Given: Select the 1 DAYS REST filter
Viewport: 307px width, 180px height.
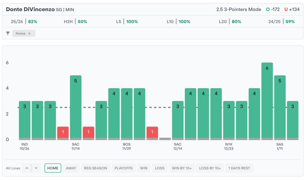Looking at the screenshot, I should [239, 168].
